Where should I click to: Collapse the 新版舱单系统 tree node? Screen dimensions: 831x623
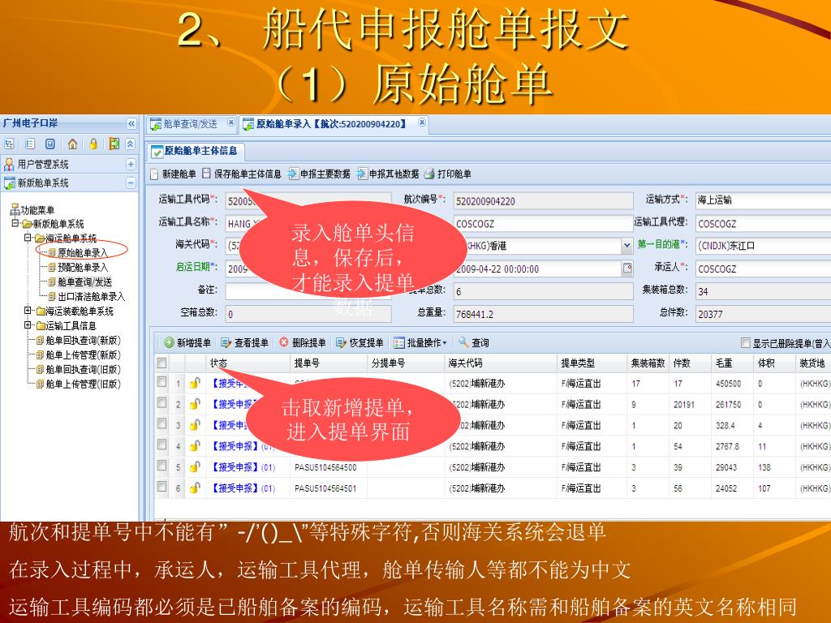(16, 224)
